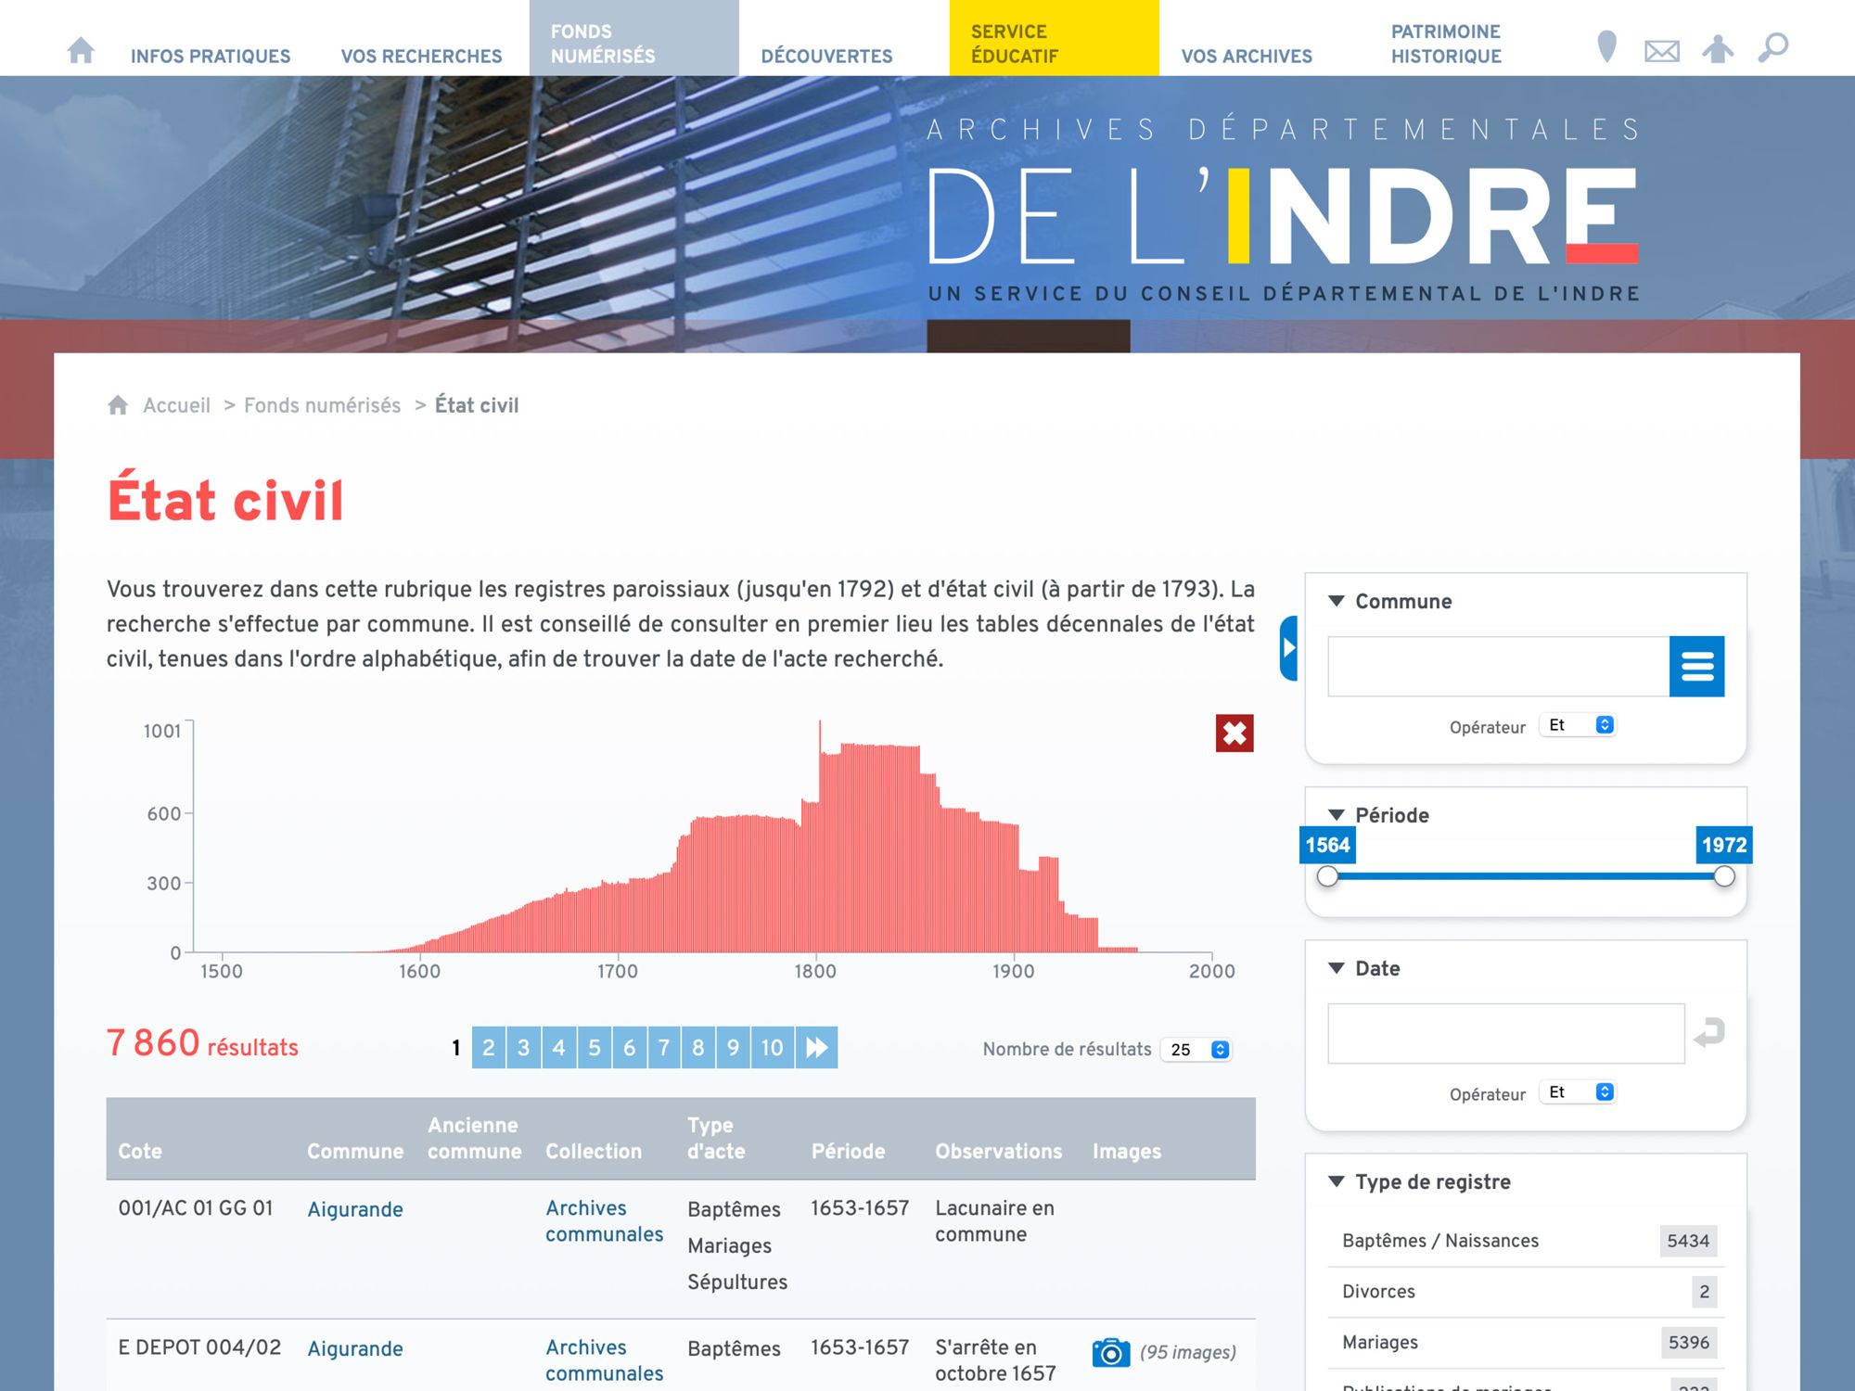Screen dimensions: 1855x1391
Task: Open the Nombre de résultats dropdown
Action: [x=1196, y=1049]
